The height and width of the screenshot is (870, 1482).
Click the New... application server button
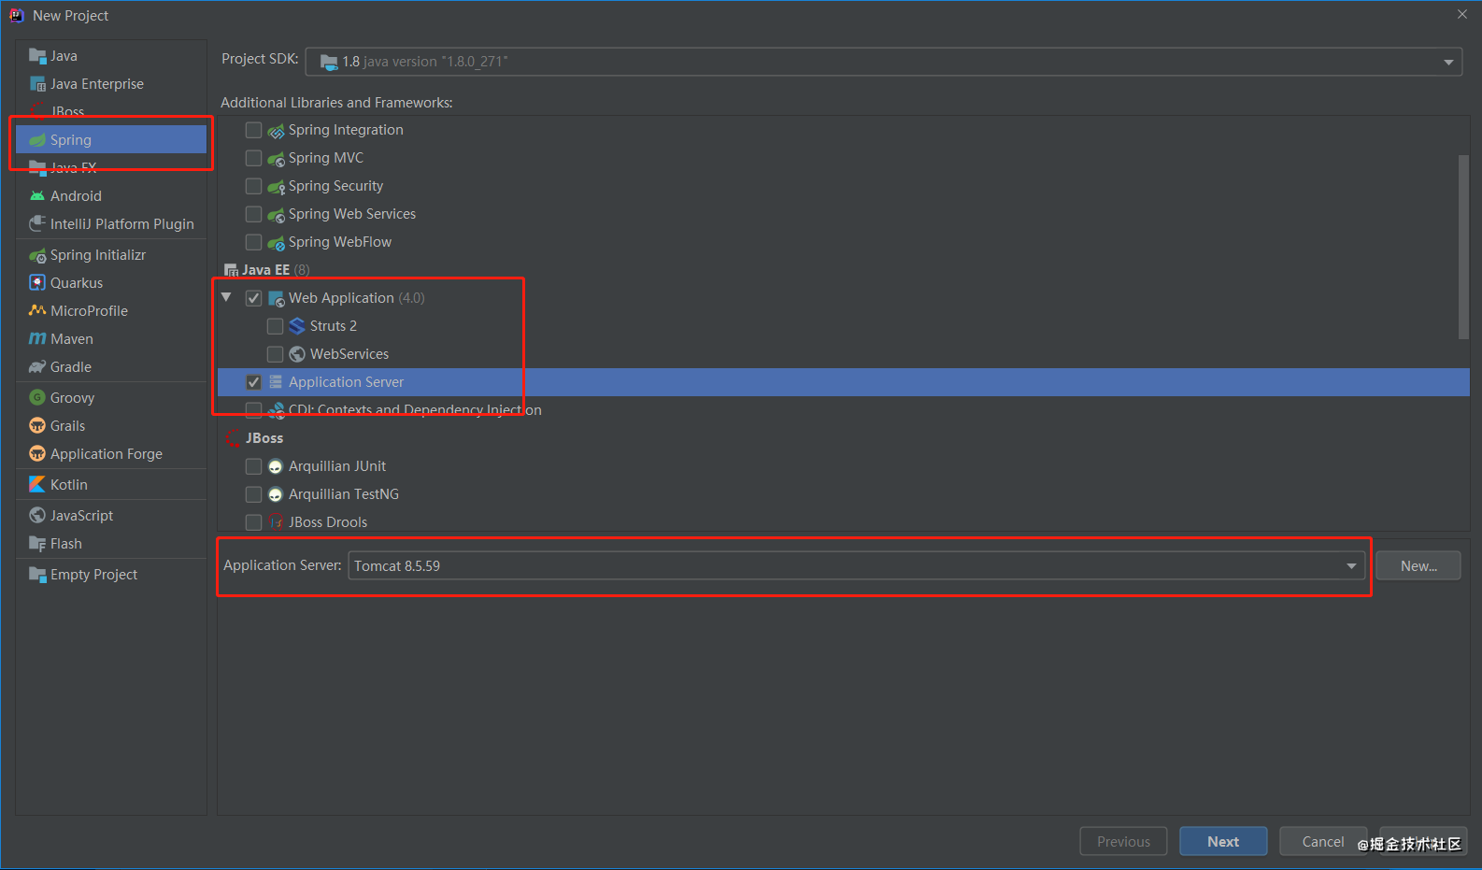(1418, 565)
